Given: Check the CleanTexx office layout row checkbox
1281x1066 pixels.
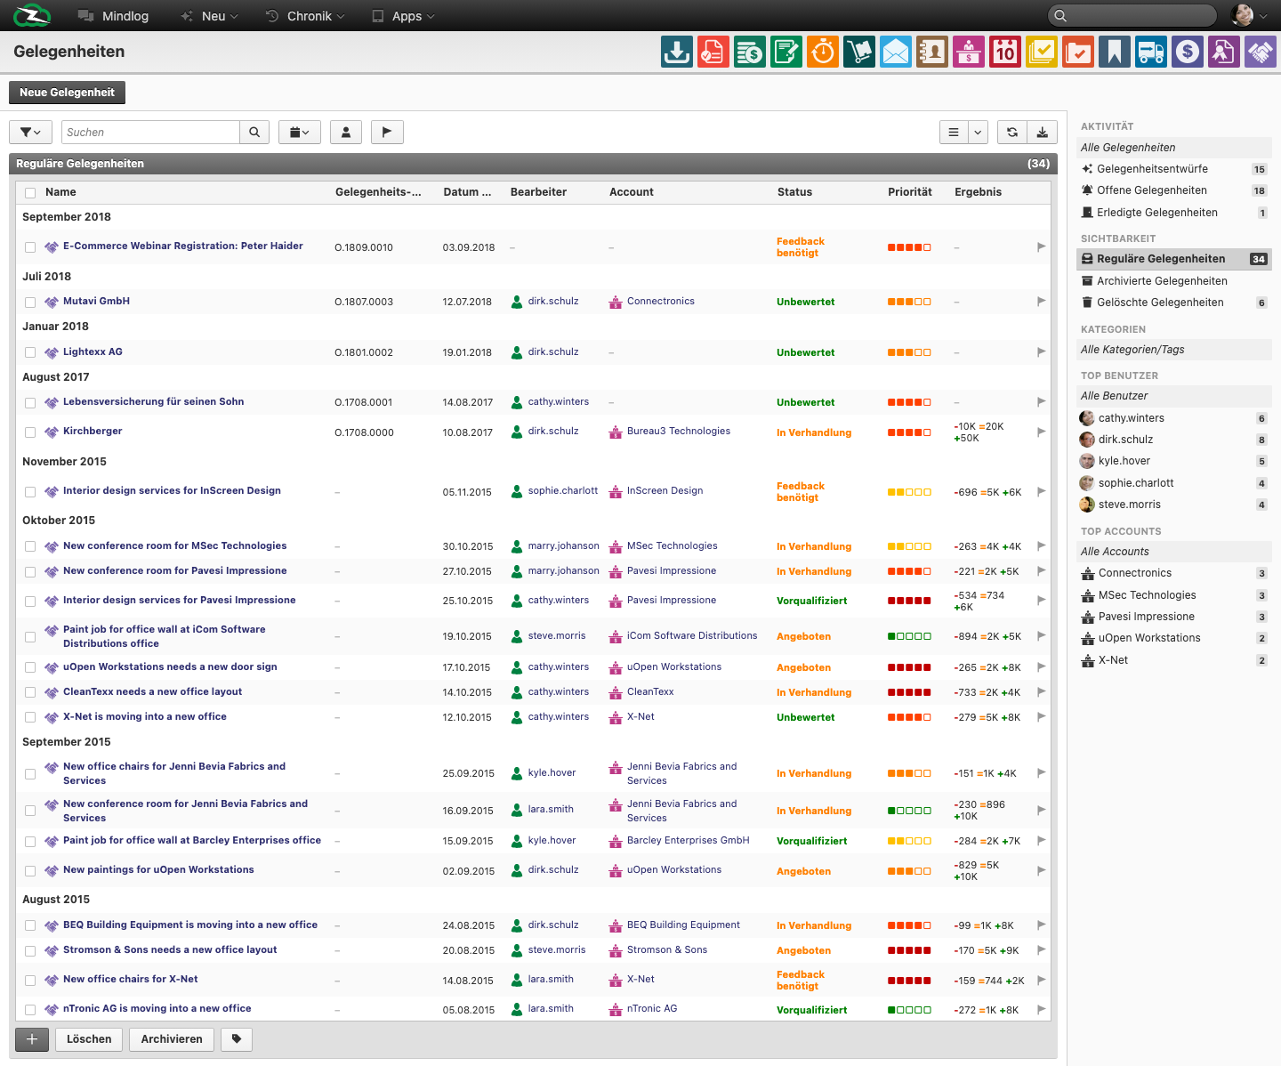Looking at the screenshot, I should coord(30,692).
